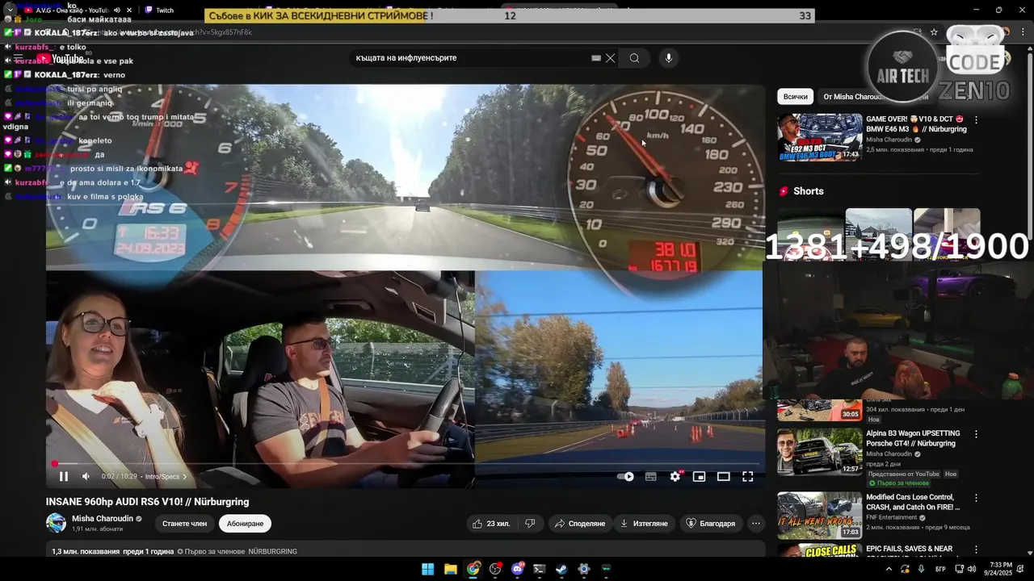Bookmark this page with the star icon
The width and height of the screenshot is (1034, 581).
(x=934, y=32)
